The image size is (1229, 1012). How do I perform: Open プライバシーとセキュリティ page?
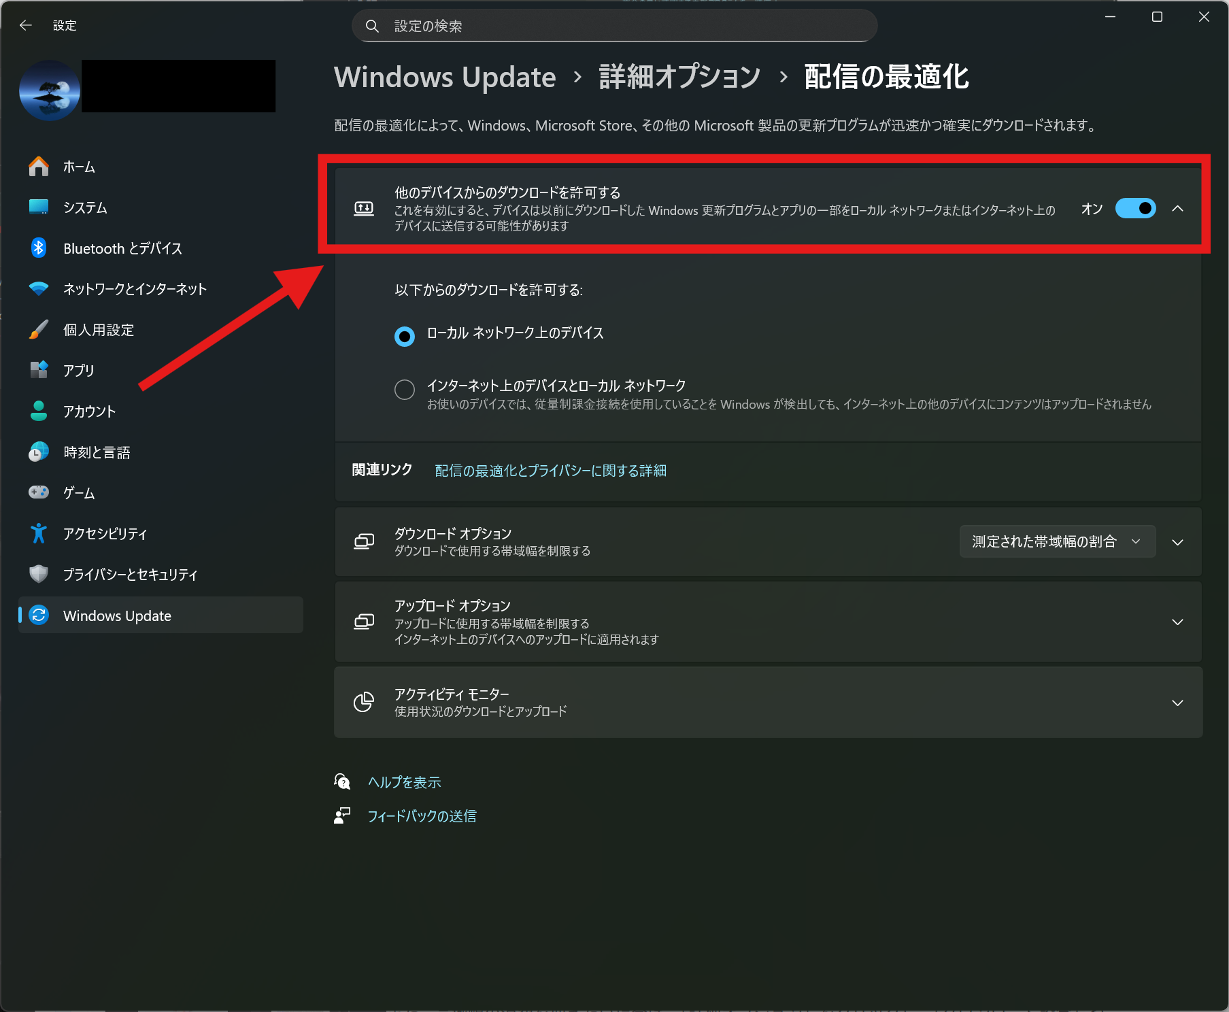click(x=161, y=575)
